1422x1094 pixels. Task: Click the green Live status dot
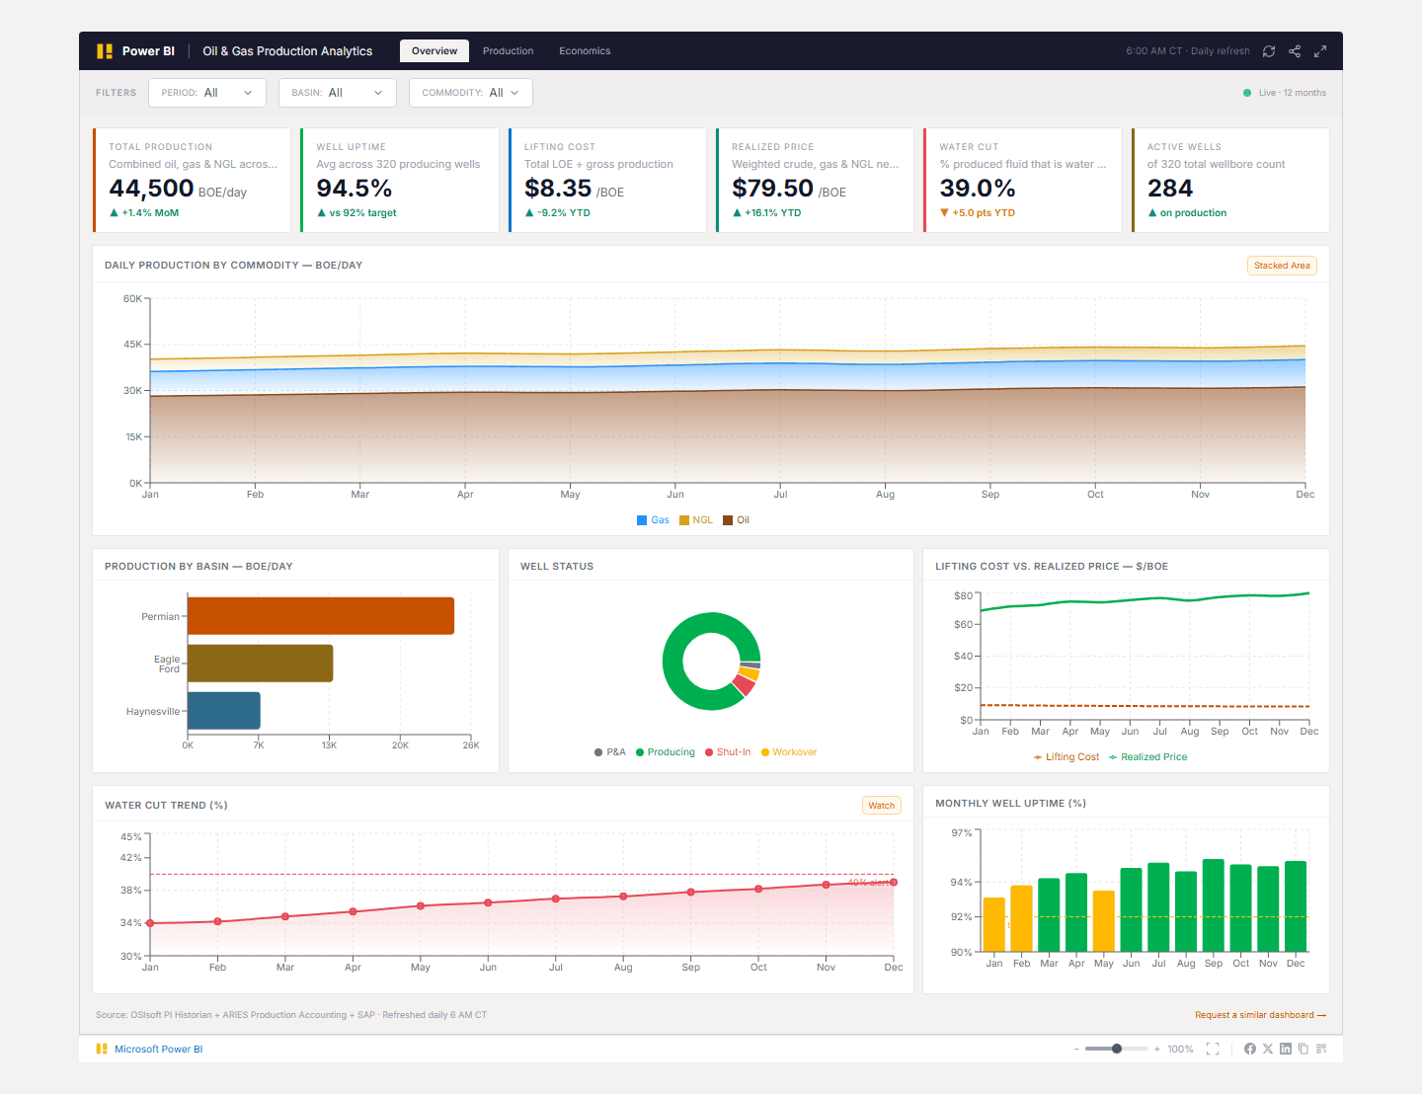[x=1247, y=93]
